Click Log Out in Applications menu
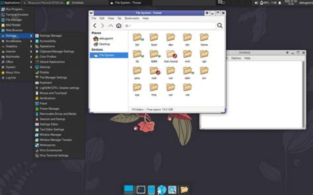This screenshot has height=195, width=313. 11,78
